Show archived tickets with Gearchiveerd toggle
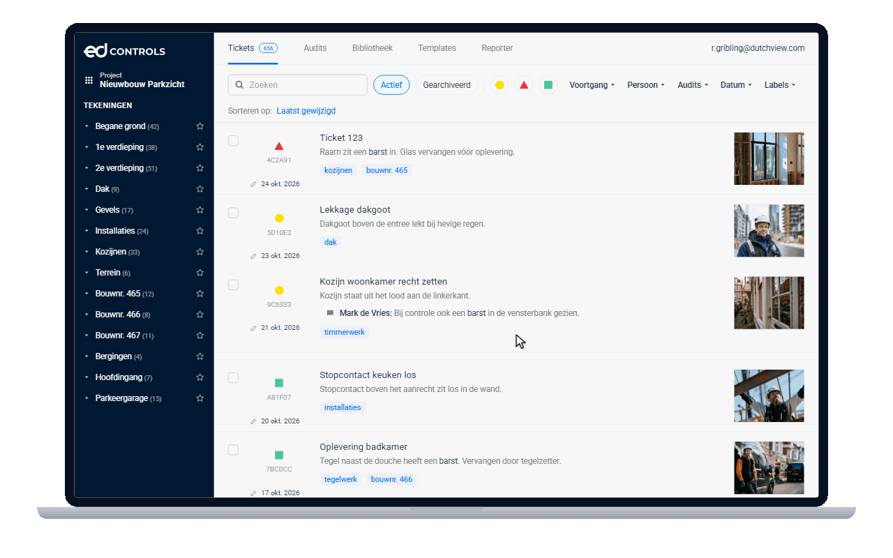 pos(446,85)
